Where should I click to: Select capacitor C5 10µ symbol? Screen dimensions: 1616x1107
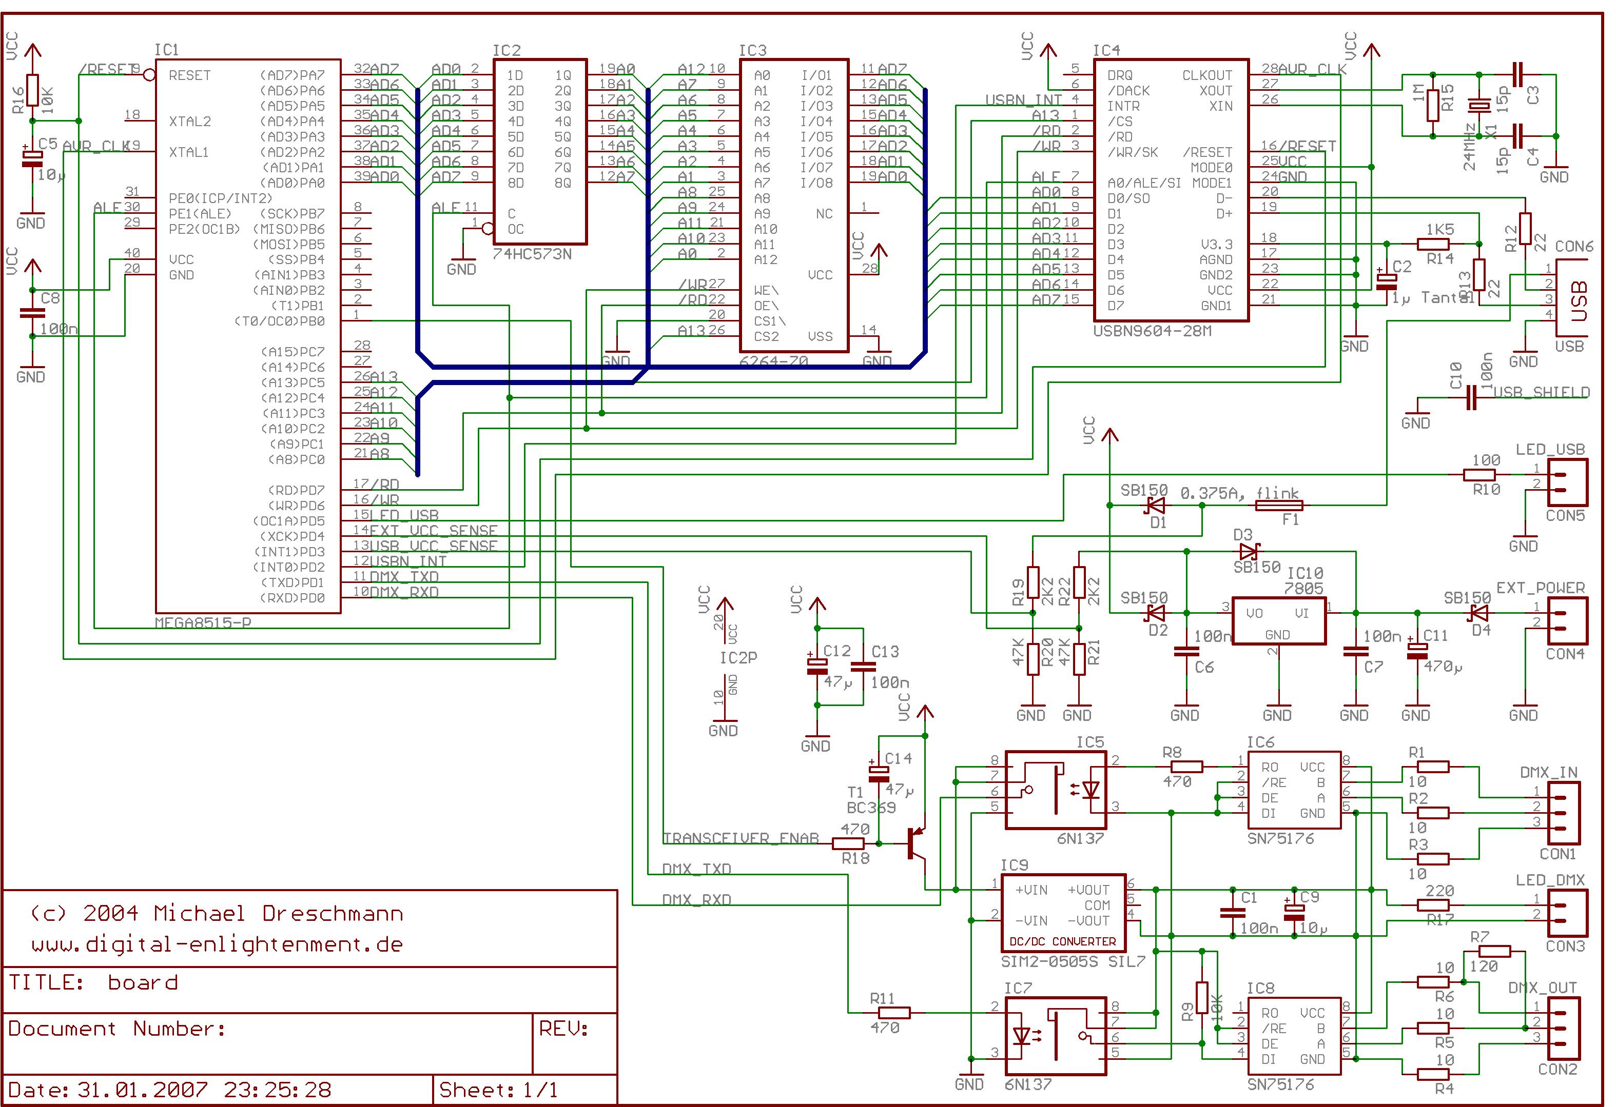pos(32,159)
